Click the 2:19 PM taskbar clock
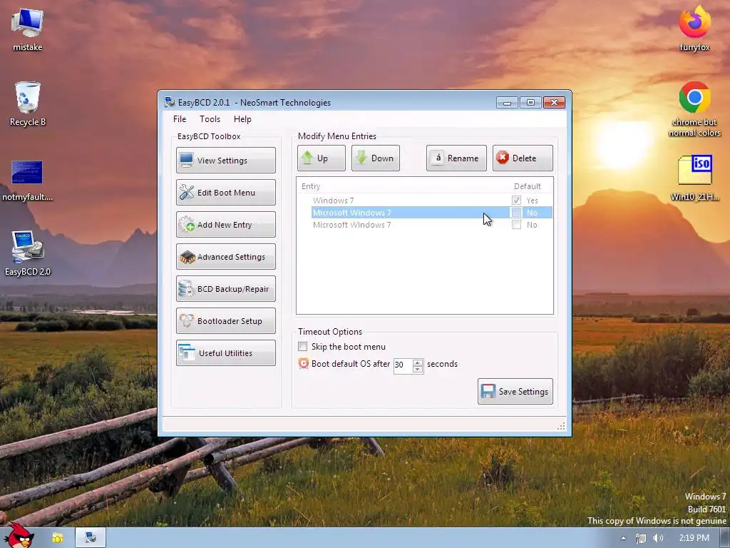The image size is (730, 548). click(694, 538)
